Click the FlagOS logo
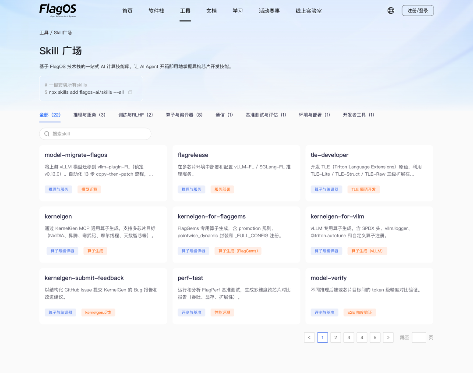This screenshot has width=473, height=373. pos(58,10)
